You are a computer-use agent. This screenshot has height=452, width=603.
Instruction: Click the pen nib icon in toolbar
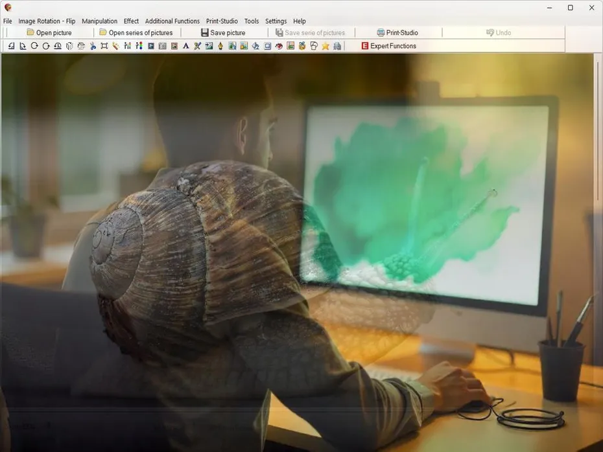pos(220,46)
